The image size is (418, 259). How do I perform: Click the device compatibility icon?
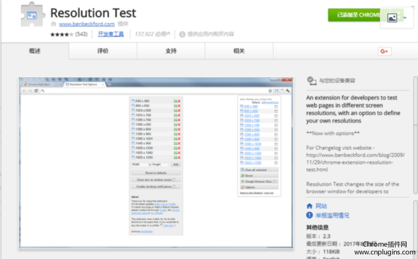click(311, 81)
